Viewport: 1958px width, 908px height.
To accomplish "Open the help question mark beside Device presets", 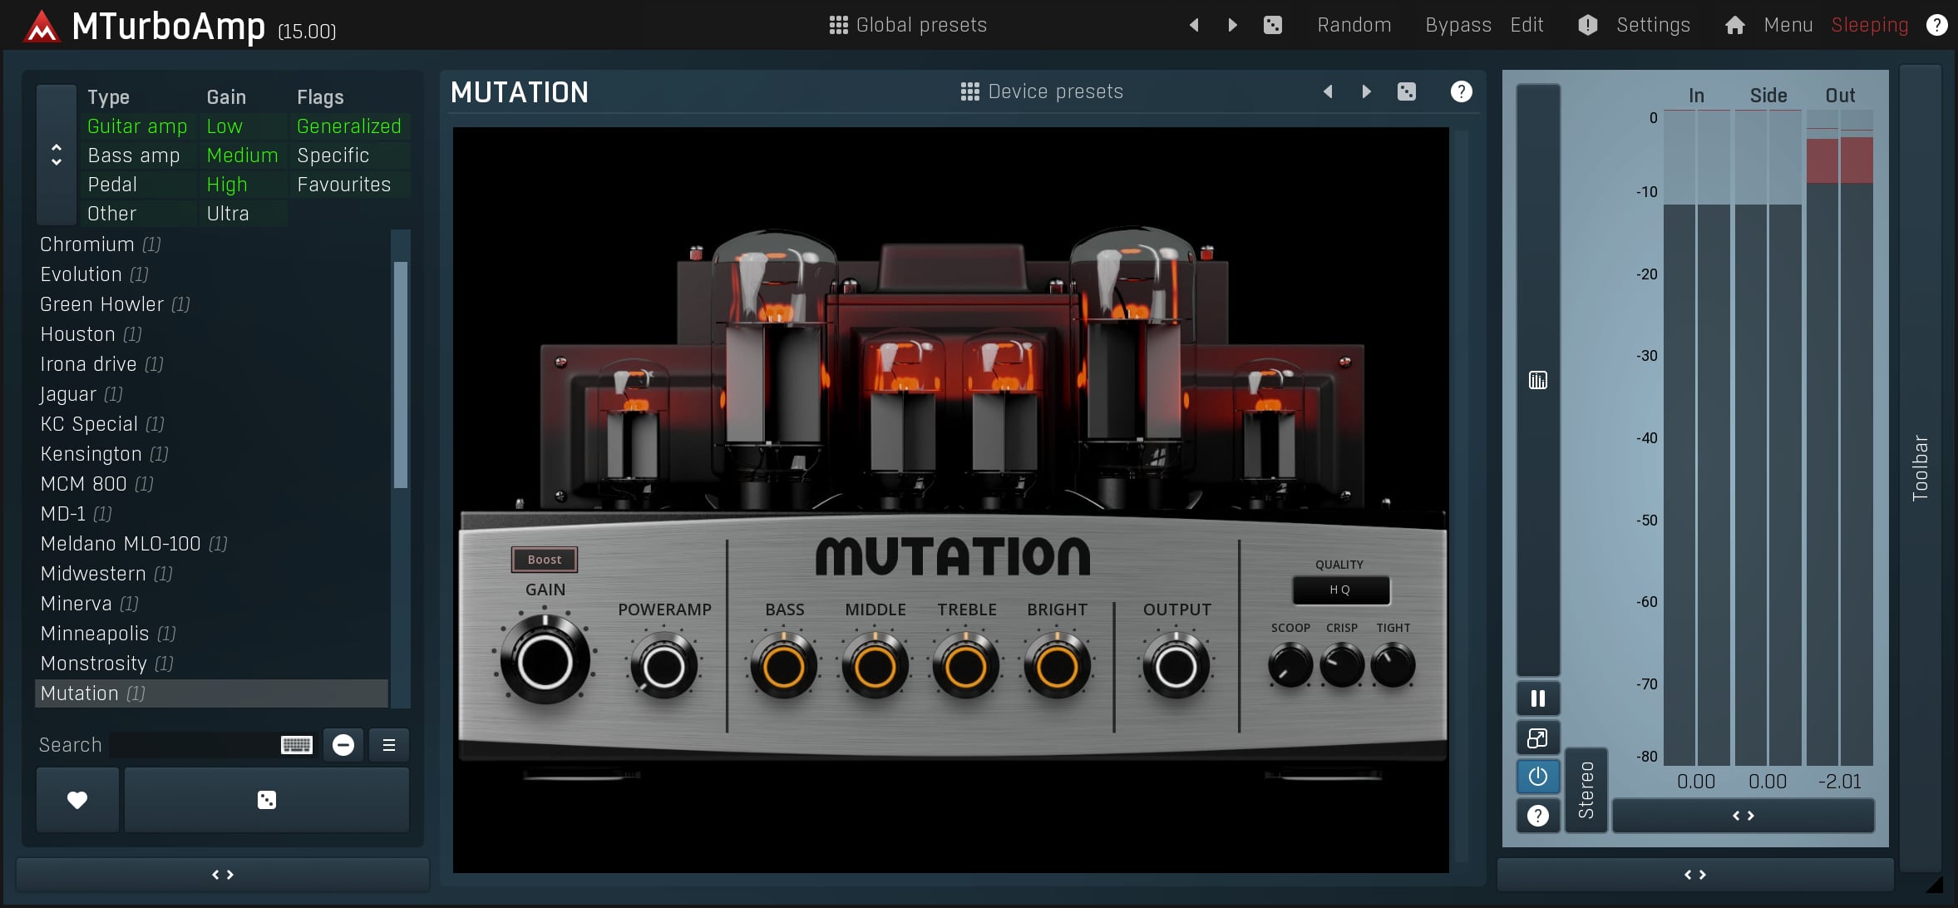I will (1461, 91).
